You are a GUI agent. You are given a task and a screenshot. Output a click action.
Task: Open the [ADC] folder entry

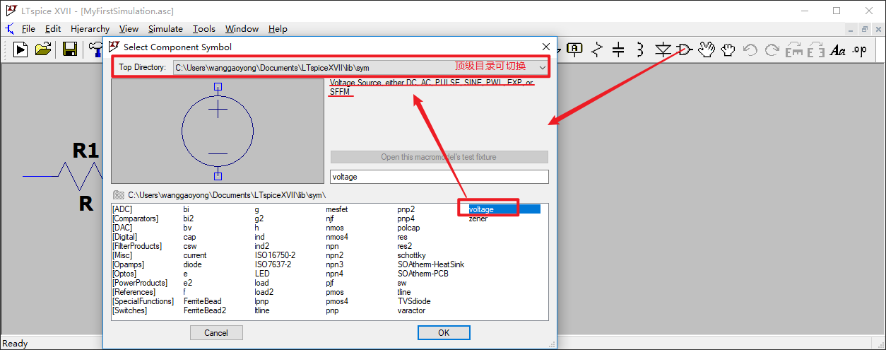(x=122, y=209)
